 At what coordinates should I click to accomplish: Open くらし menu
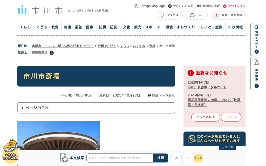coord(26,27)
